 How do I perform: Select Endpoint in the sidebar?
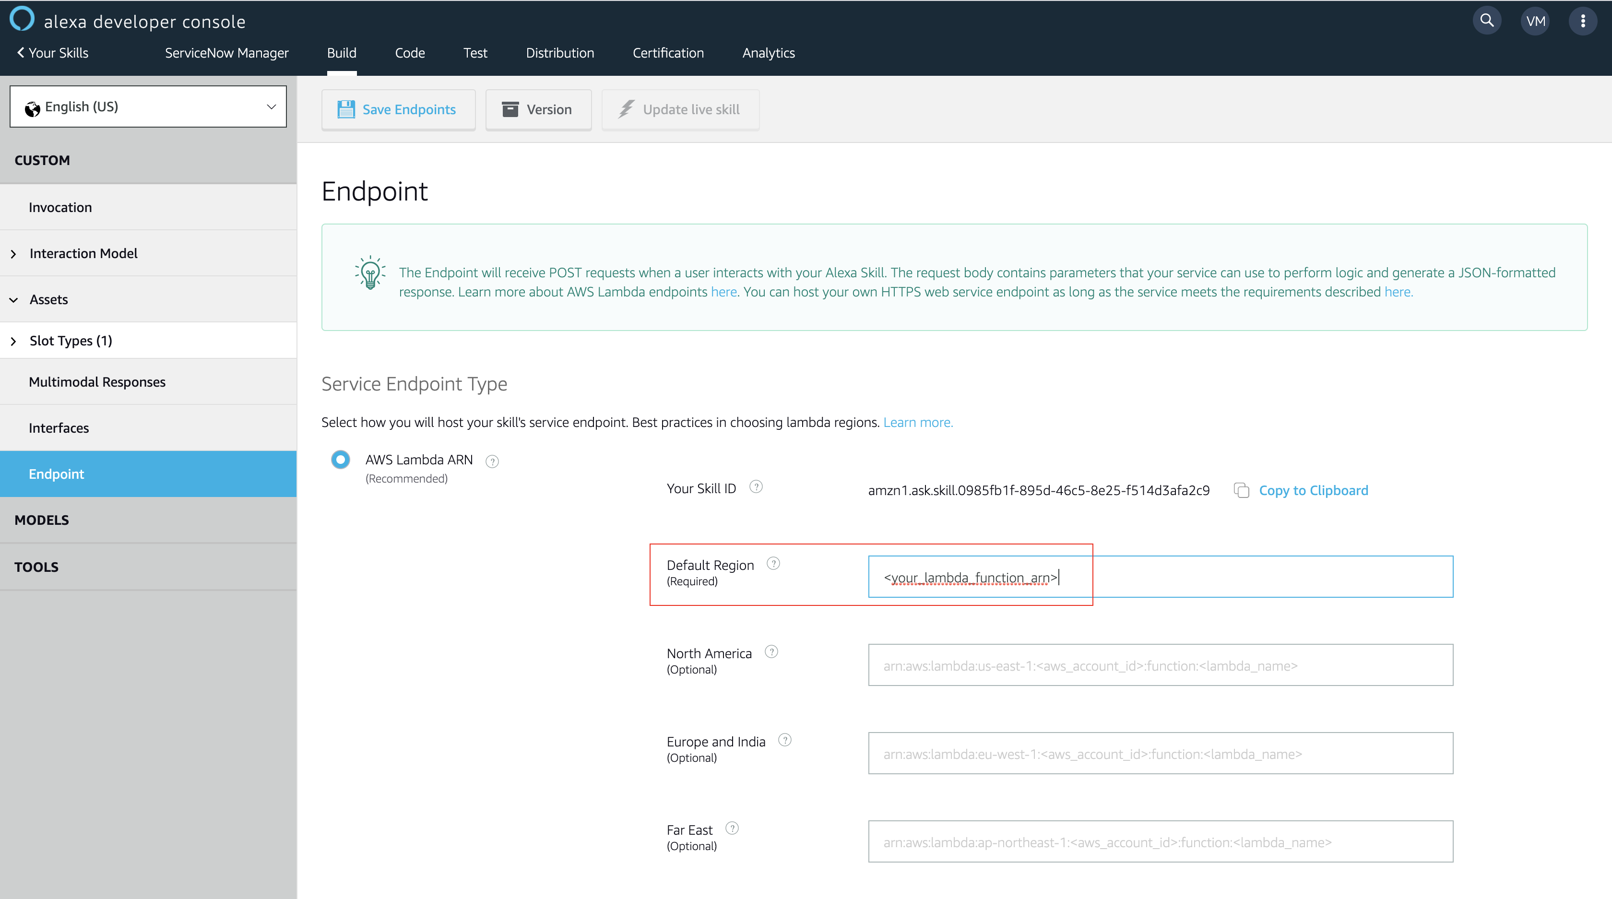point(148,474)
